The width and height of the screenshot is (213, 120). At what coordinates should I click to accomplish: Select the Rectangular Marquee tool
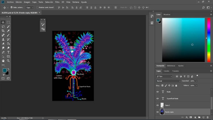(x=8, y=22)
